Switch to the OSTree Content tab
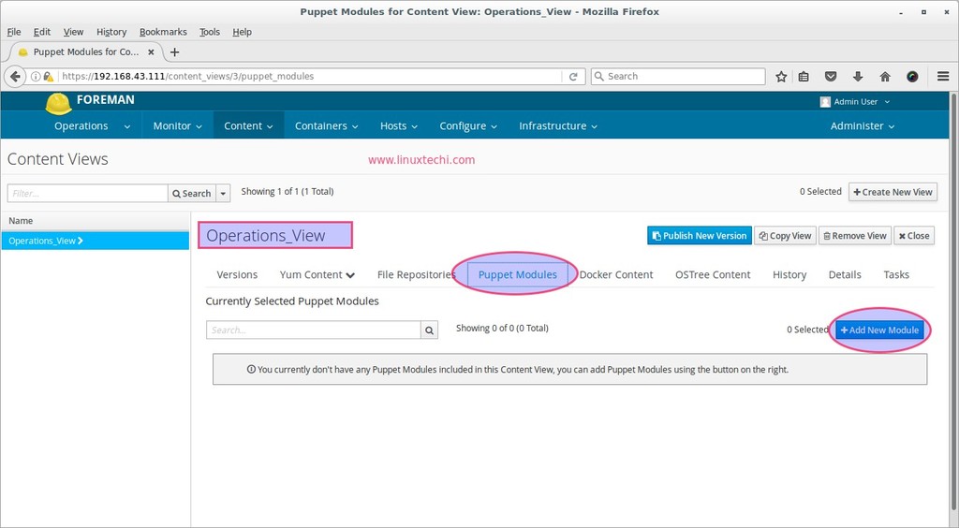Image resolution: width=959 pixels, height=528 pixels. [713, 275]
